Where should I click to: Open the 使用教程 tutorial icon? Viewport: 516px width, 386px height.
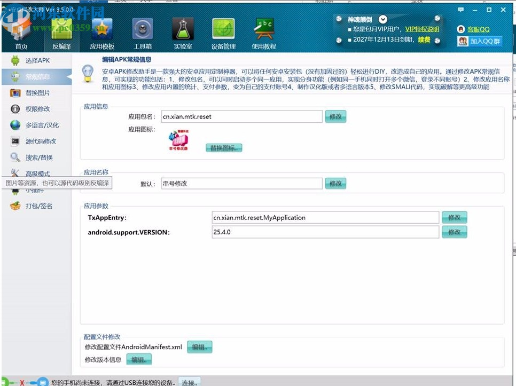(263, 30)
